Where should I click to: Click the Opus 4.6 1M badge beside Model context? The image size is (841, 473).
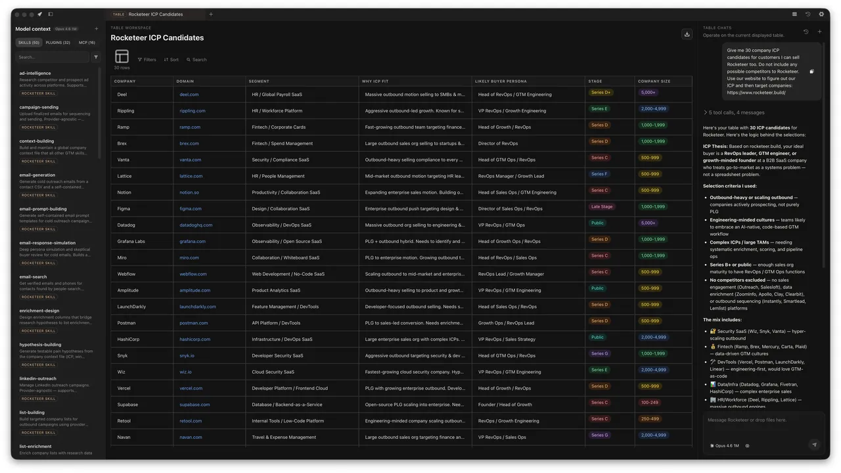point(66,29)
